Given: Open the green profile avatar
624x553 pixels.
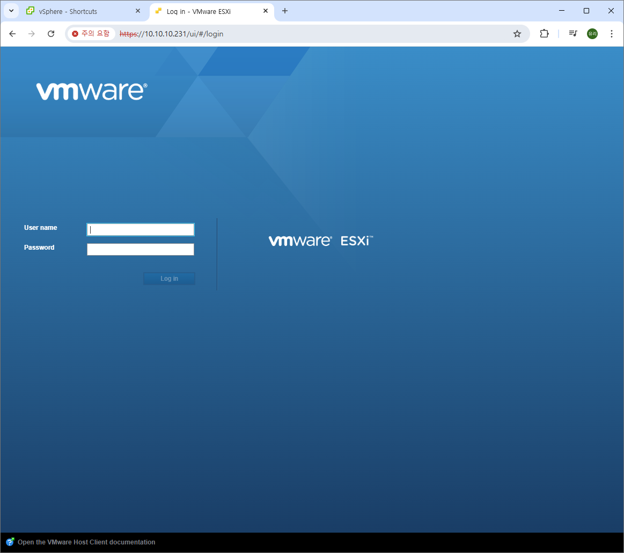Looking at the screenshot, I should click(592, 34).
